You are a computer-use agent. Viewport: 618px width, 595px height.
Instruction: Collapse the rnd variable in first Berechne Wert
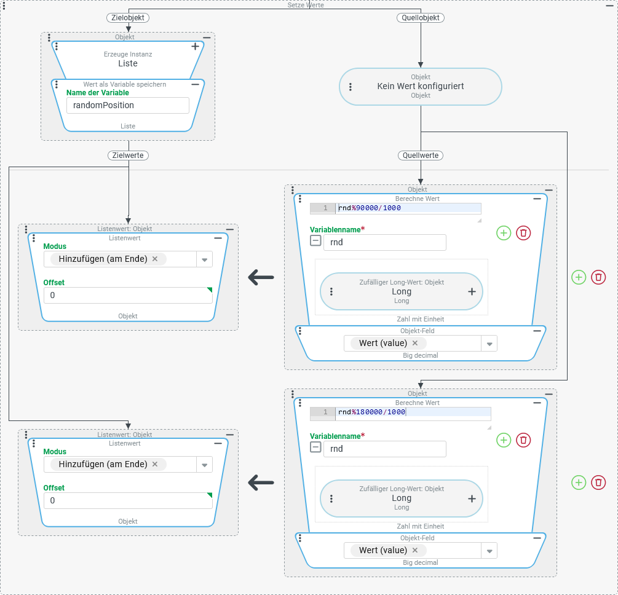tap(315, 241)
